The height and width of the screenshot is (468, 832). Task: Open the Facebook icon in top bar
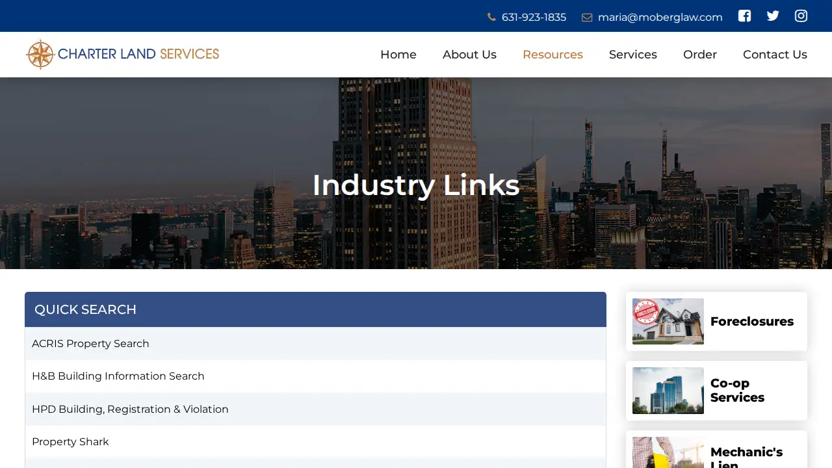[744, 16]
